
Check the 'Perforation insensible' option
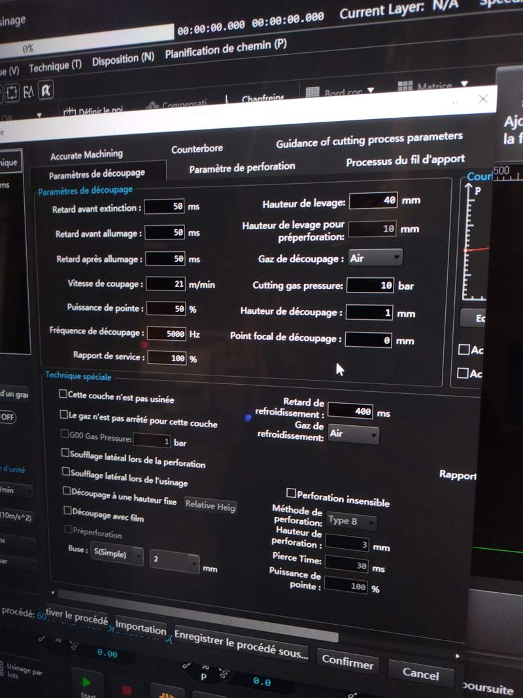[292, 493]
